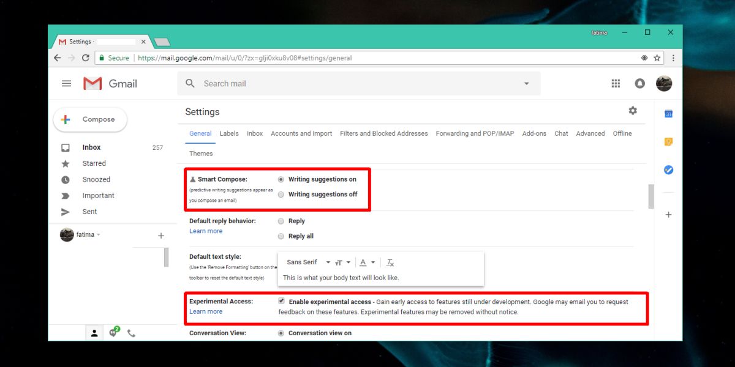Click the Compose button

(90, 120)
